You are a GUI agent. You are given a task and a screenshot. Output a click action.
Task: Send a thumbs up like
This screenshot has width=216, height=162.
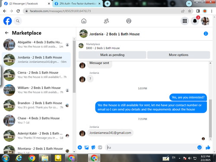[208, 147]
